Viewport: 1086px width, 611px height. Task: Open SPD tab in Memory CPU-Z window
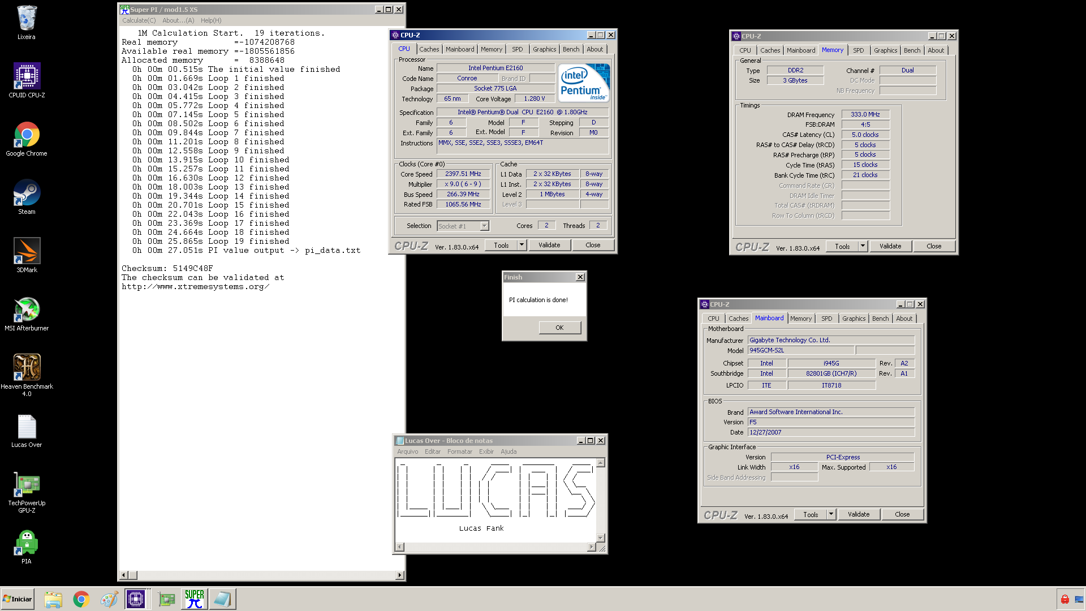tap(858, 50)
